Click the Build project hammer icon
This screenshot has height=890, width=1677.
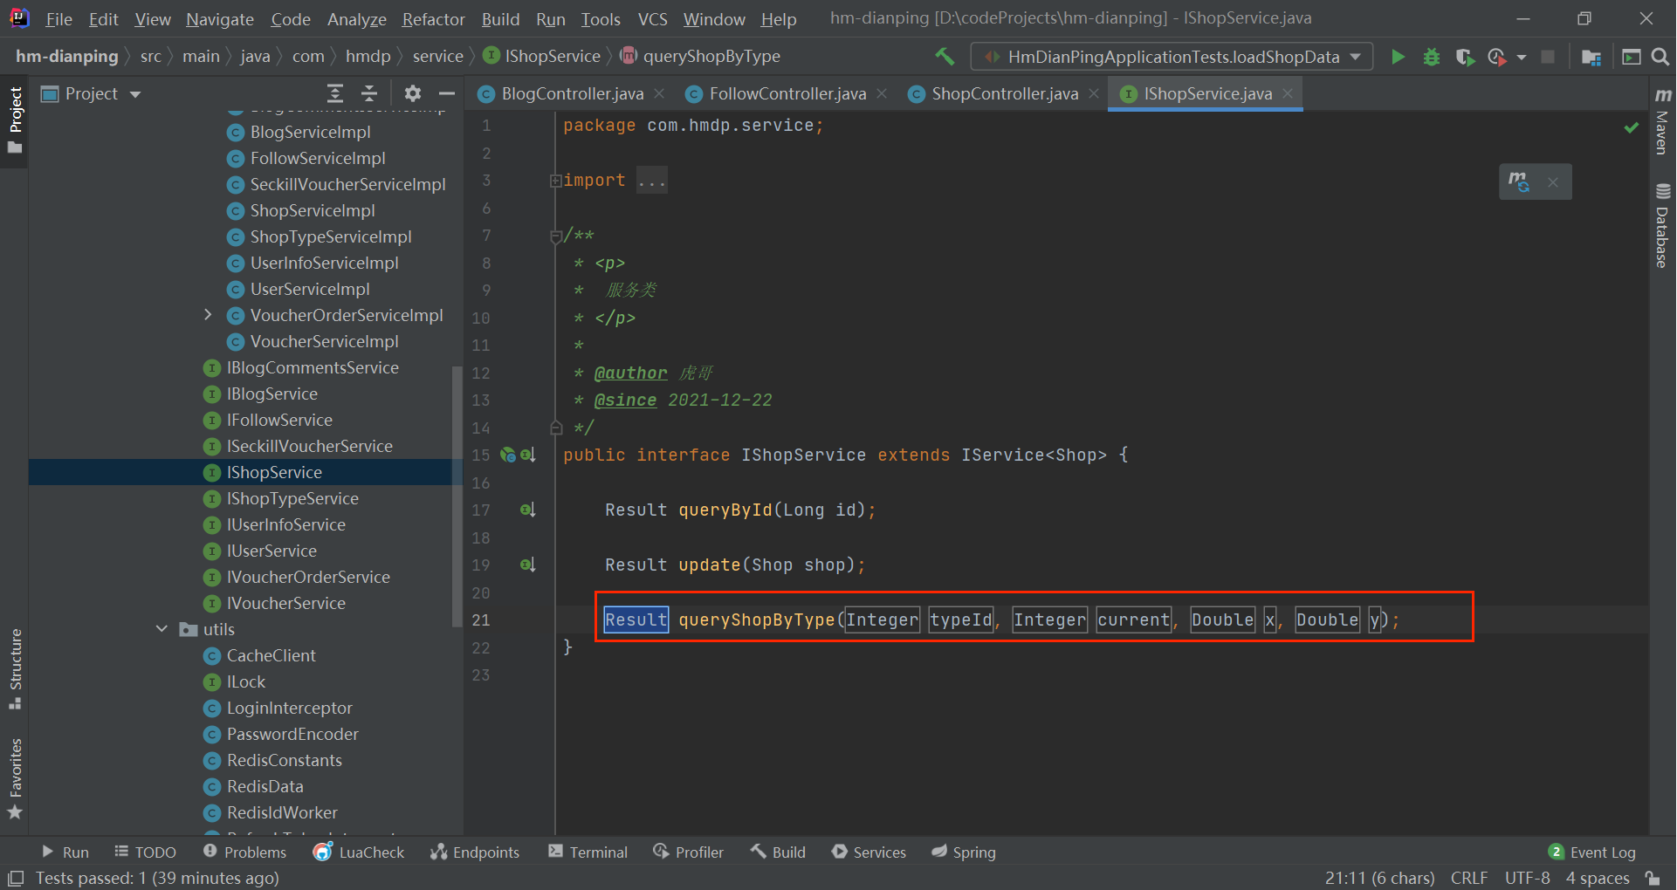tap(945, 57)
